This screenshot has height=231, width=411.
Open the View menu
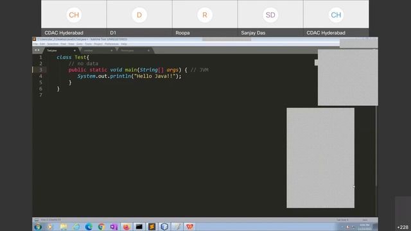pyautogui.click(x=71, y=44)
